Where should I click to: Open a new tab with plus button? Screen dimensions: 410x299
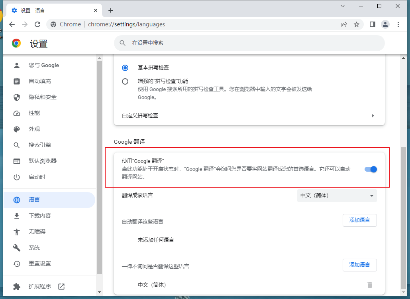[x=111, y=10]
